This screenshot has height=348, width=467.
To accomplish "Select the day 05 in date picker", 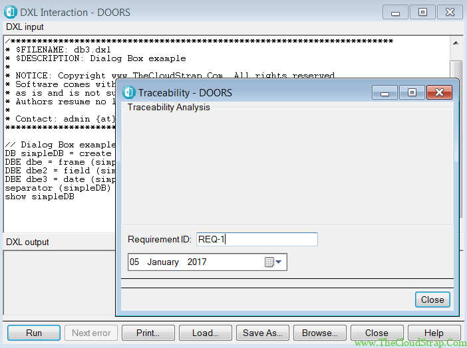I will pos(134,262).
